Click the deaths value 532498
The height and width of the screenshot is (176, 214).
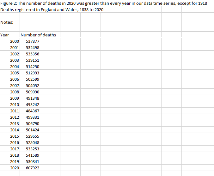[33, 48]
